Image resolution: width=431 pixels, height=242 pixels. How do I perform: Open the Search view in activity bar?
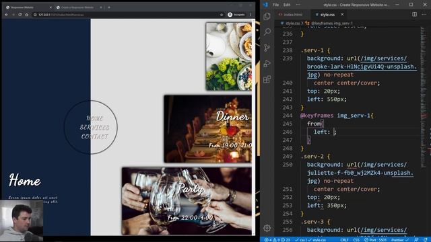pos(267,32)
